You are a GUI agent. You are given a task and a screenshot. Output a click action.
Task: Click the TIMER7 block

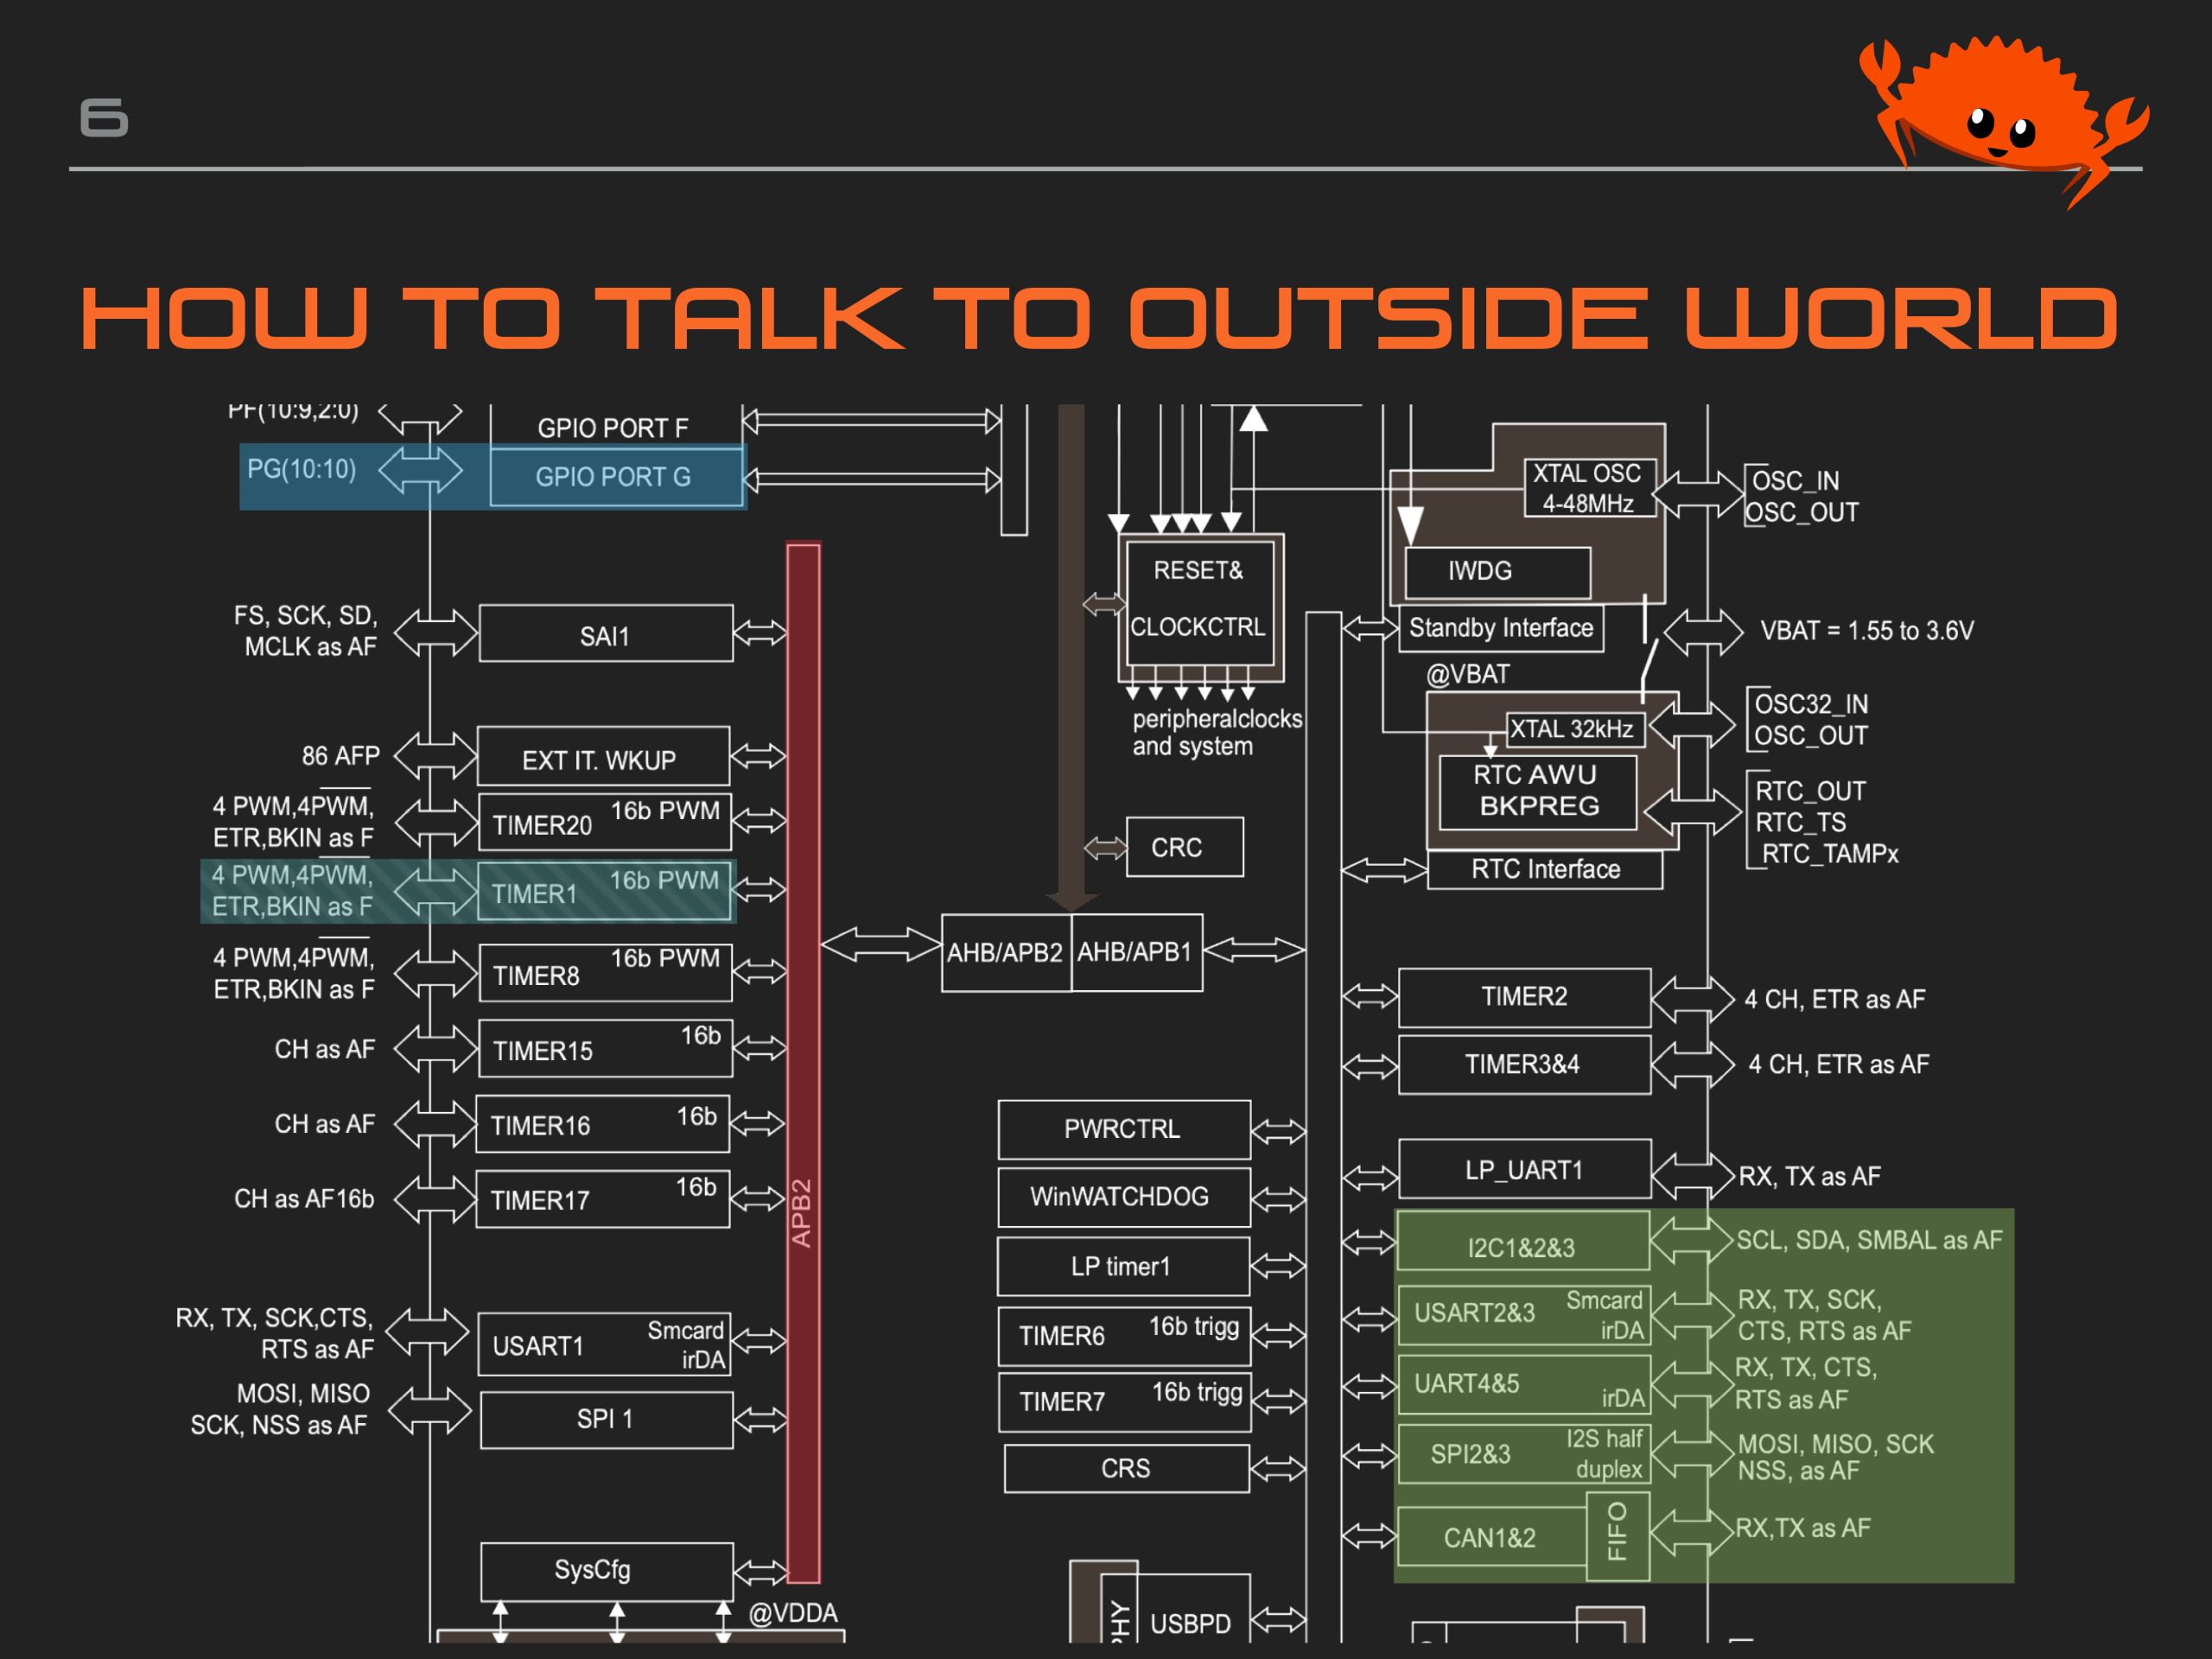pyautogui.click(x=1125, y=1402)
